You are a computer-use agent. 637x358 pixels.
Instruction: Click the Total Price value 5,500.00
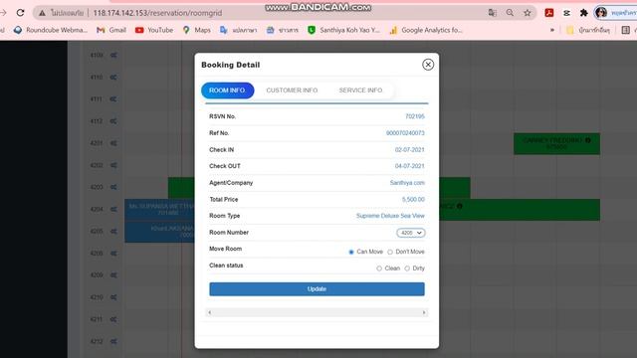(413, 199)
